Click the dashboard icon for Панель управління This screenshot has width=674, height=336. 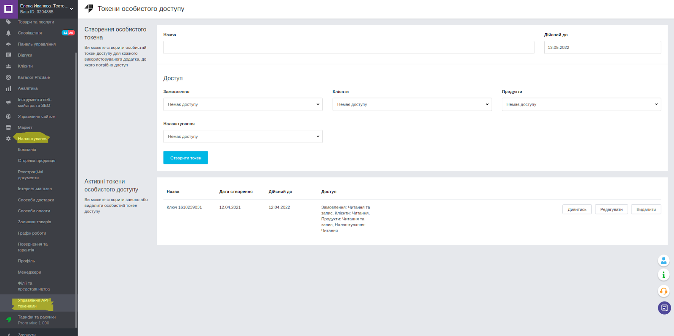click(x=8, y=44)
